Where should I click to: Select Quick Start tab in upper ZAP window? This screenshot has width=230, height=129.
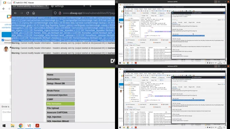145,13
